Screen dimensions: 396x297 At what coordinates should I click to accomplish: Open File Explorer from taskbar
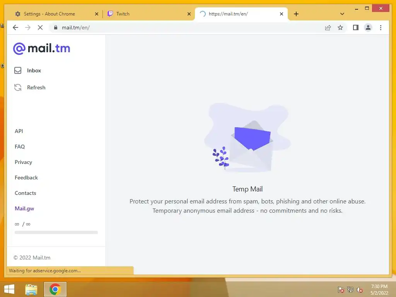pos(31,289)
